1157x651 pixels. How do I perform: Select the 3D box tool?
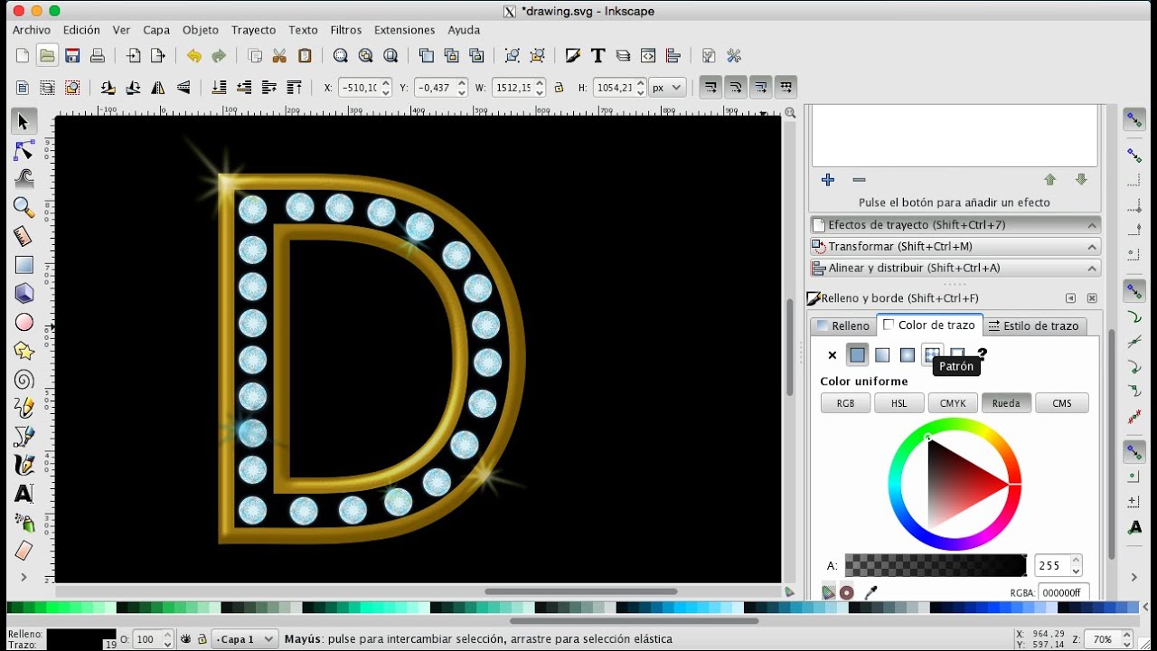click(x=24, y=293)
